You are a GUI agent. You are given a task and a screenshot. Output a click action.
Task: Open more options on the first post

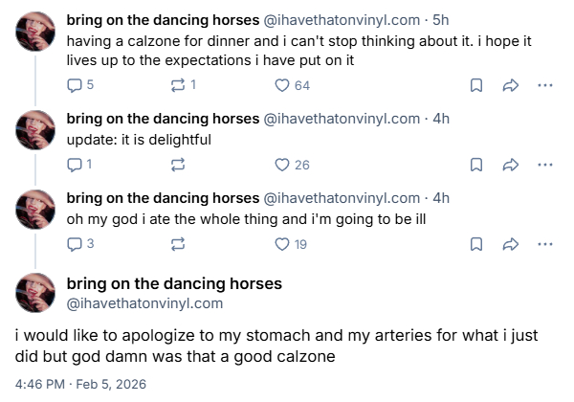click(545, 85)
